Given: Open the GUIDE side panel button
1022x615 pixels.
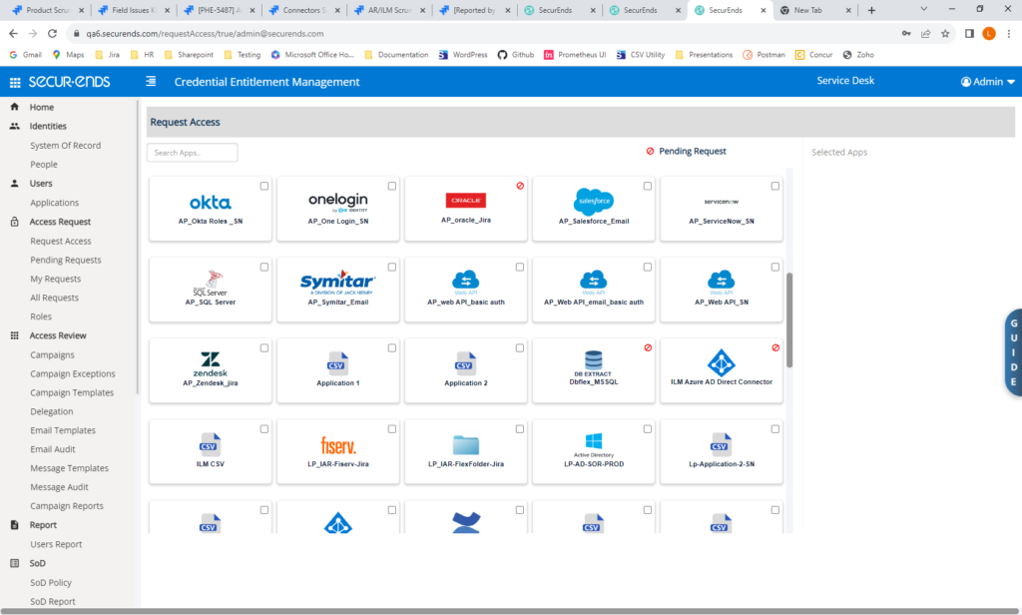Looking at the screenshot, I should pyautogui.click(x=1014, y=352).
